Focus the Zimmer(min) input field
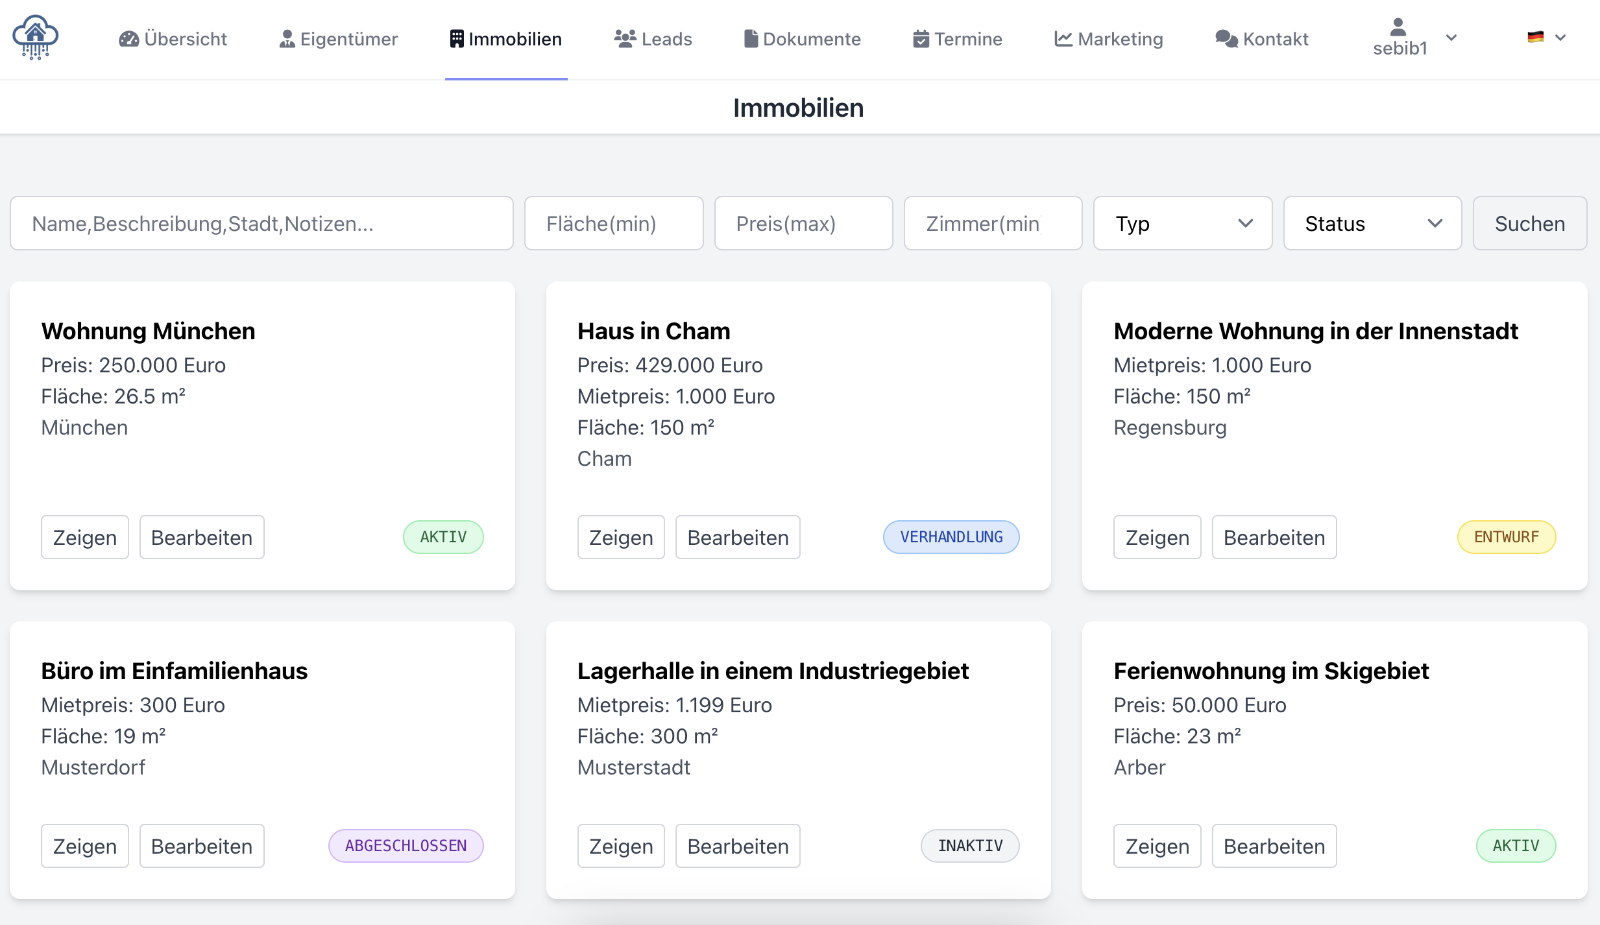The width and height of the screenshot is (1600, 925). click(x=993, y=223)
